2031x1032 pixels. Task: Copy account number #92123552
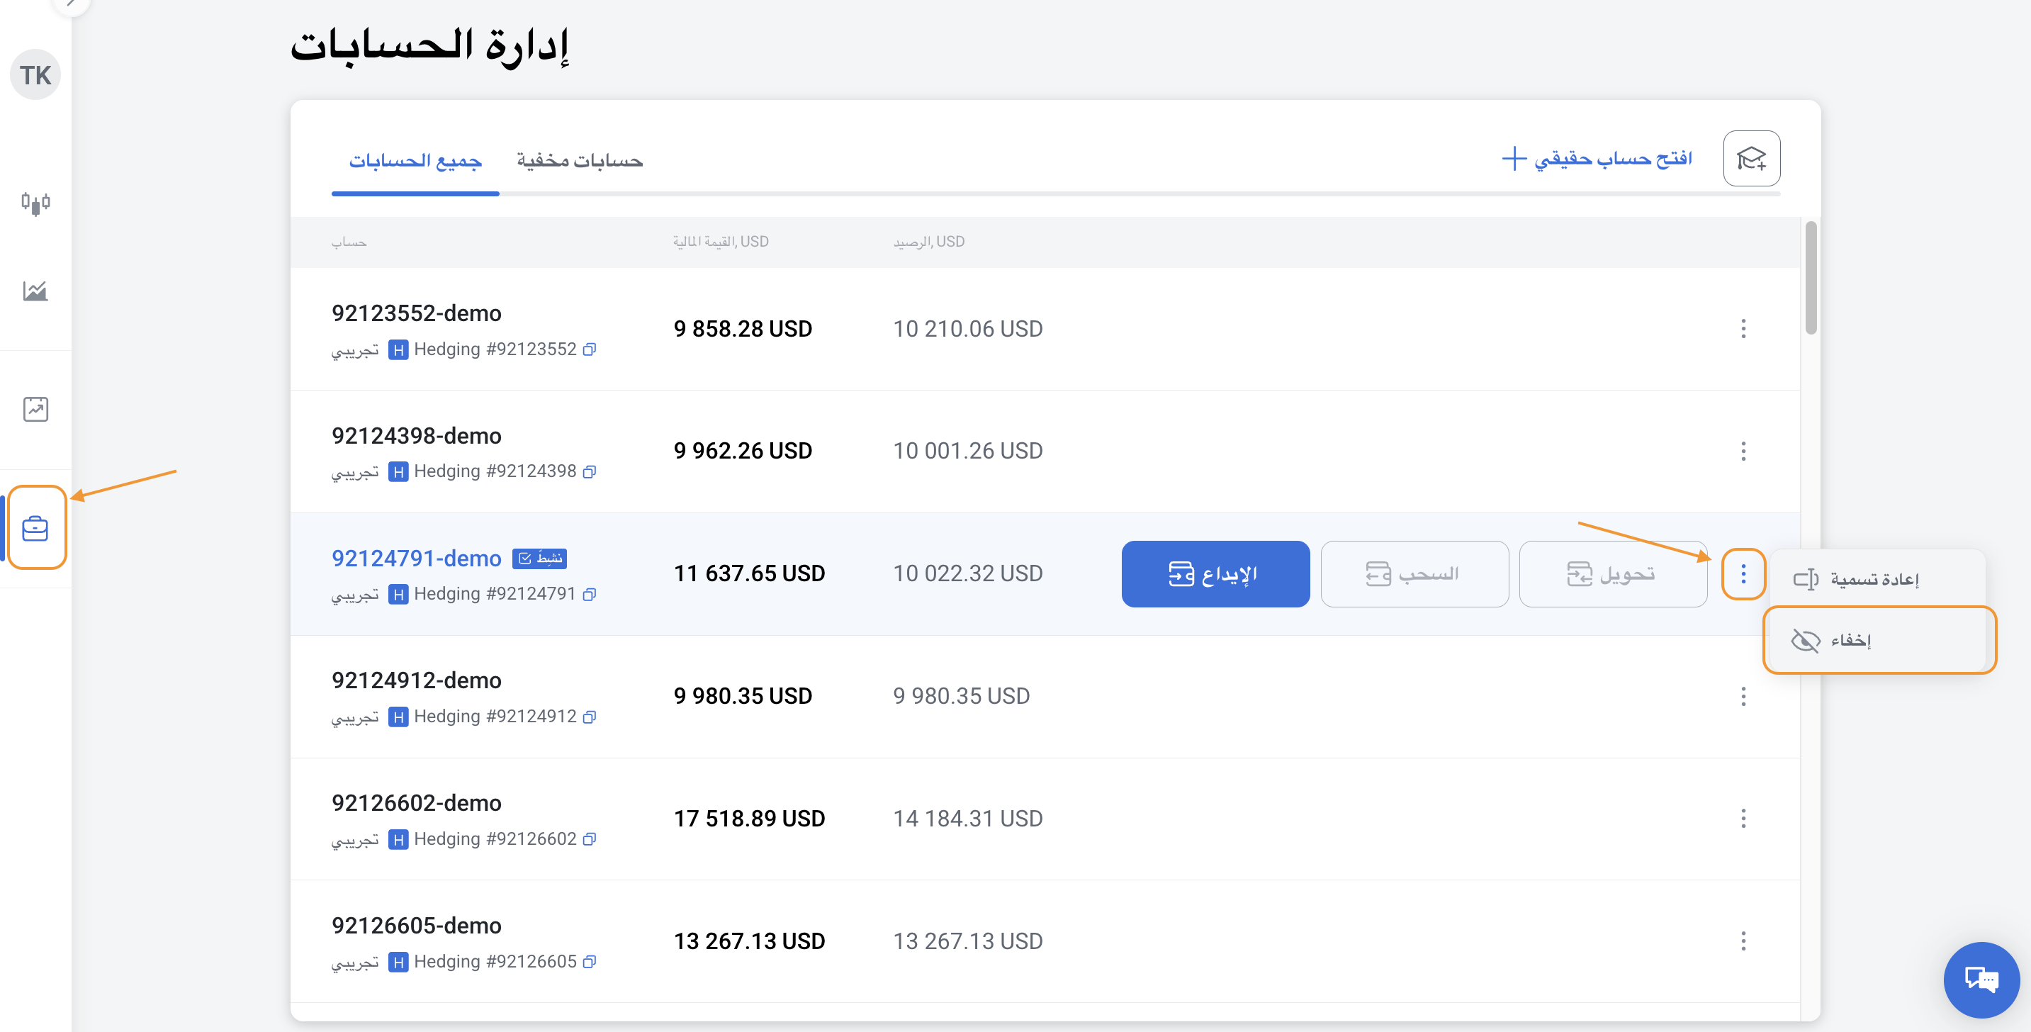click(x=590, y=349)
